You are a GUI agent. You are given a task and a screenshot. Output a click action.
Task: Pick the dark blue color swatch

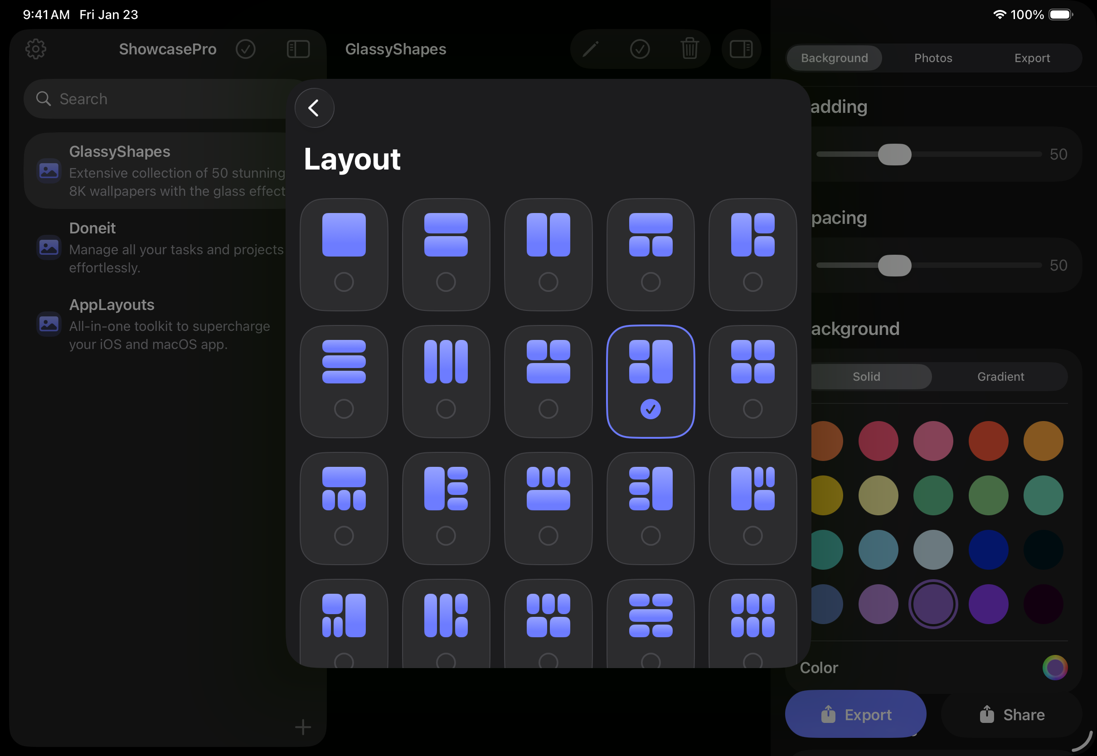(988, 549)
